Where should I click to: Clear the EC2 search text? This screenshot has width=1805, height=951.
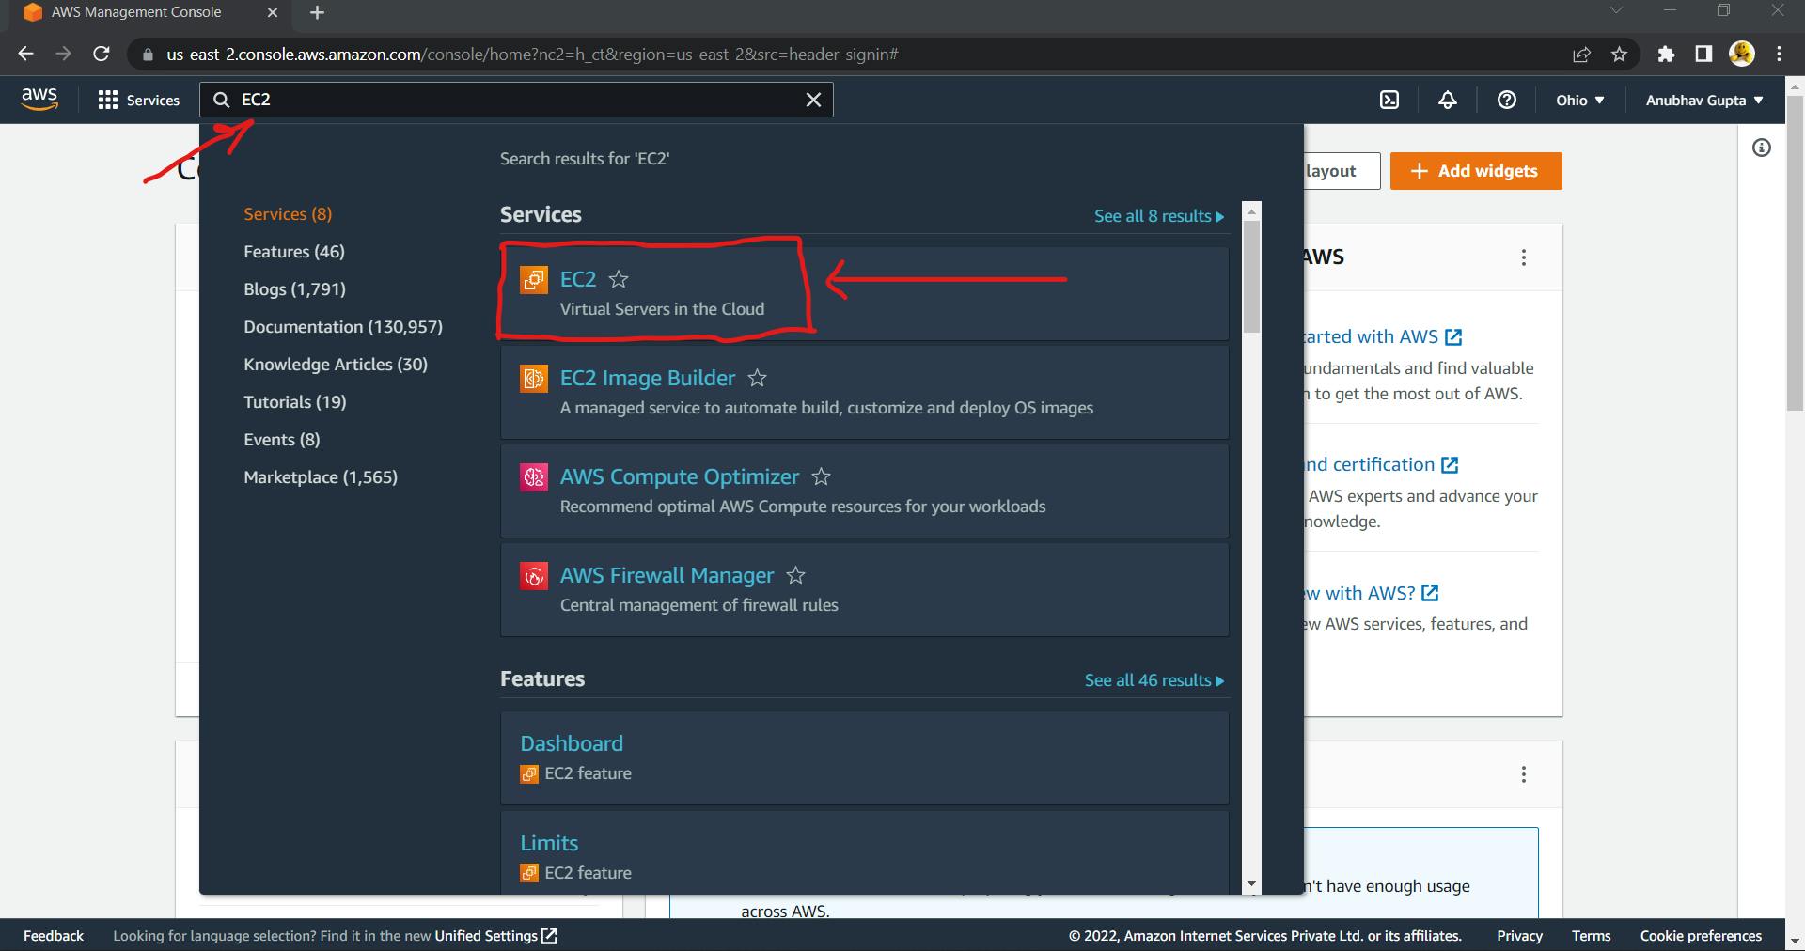pos(813,100)
